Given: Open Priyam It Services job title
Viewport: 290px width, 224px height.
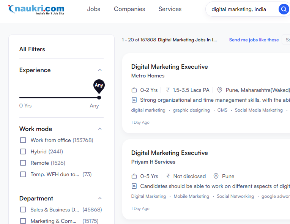Looking at the screenshot, I should (x=170, y=153).
